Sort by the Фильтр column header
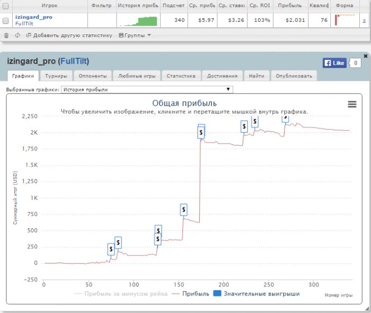The image size is (371, 313). [x=102, y=5]
